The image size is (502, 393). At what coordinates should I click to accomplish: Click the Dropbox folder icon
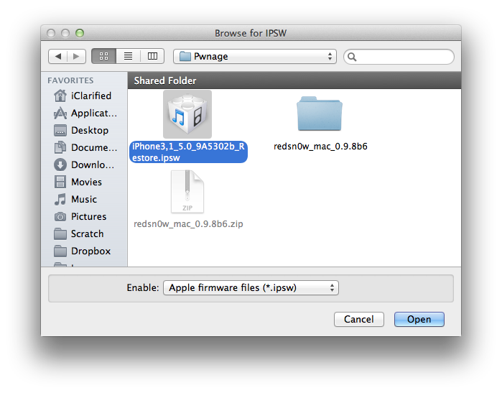[60, 251]
